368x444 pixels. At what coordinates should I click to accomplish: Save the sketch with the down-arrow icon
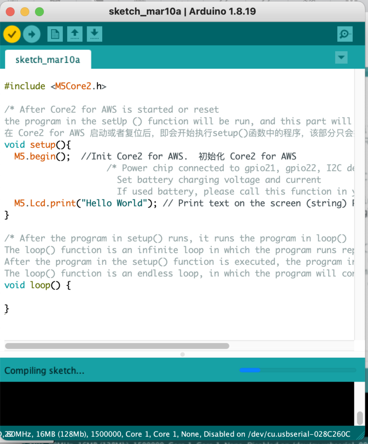94,34
